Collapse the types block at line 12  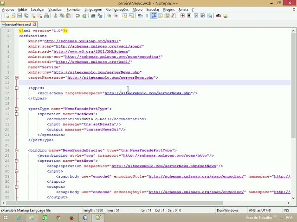click(x=17, y=88)
